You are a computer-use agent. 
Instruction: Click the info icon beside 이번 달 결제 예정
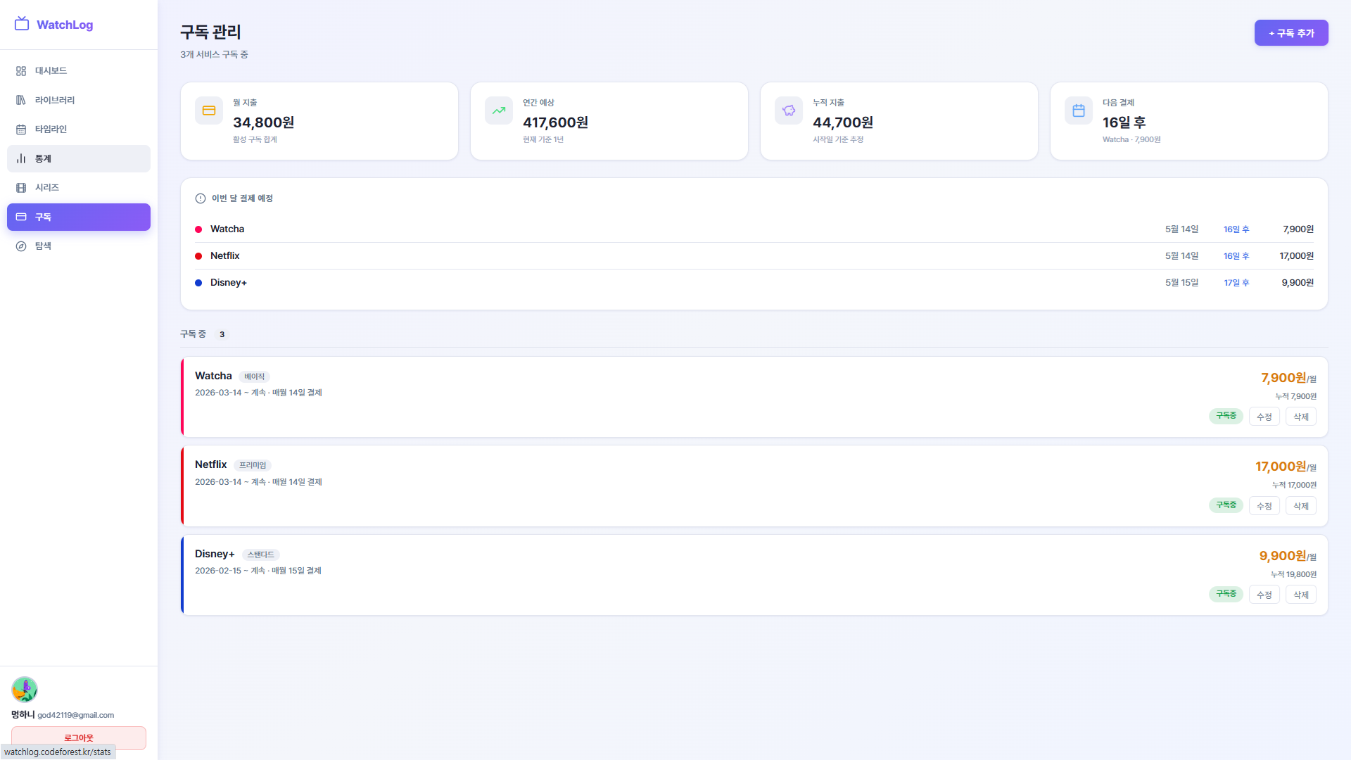coord(201,198)
